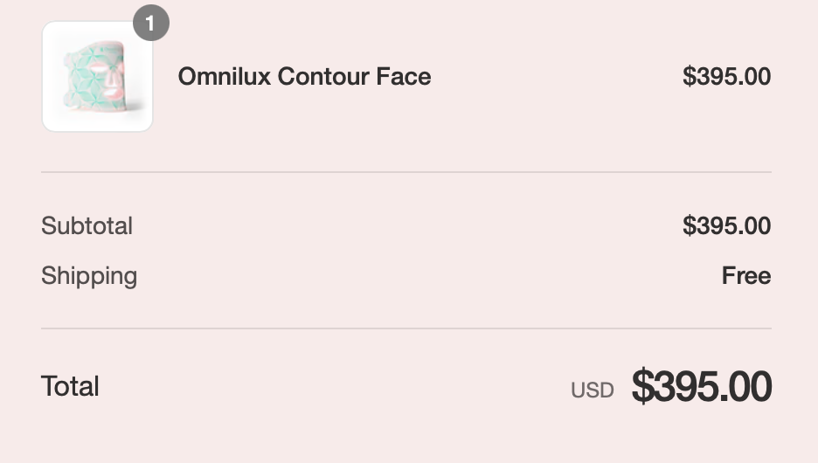Select the large bold total amount
Screen dimensions: 818x463
(701, 386)
